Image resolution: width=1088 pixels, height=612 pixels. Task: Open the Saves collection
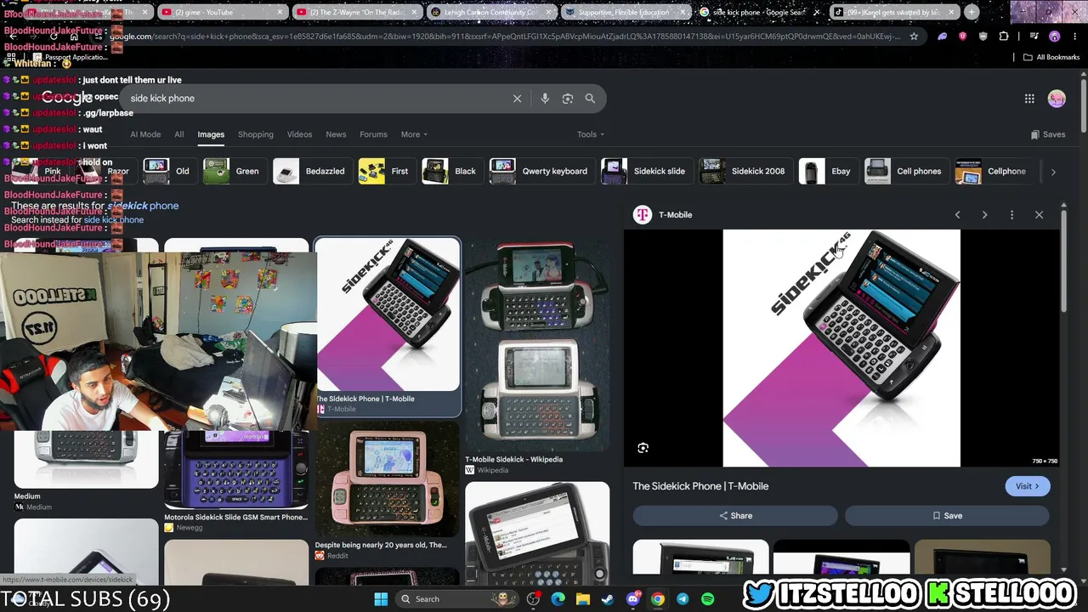coord(1048,134)
